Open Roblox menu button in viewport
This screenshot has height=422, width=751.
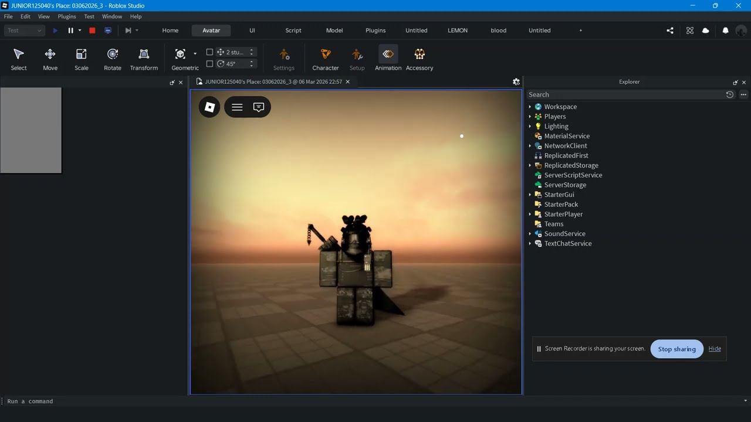pyautogui.click(x=209, y=107)
